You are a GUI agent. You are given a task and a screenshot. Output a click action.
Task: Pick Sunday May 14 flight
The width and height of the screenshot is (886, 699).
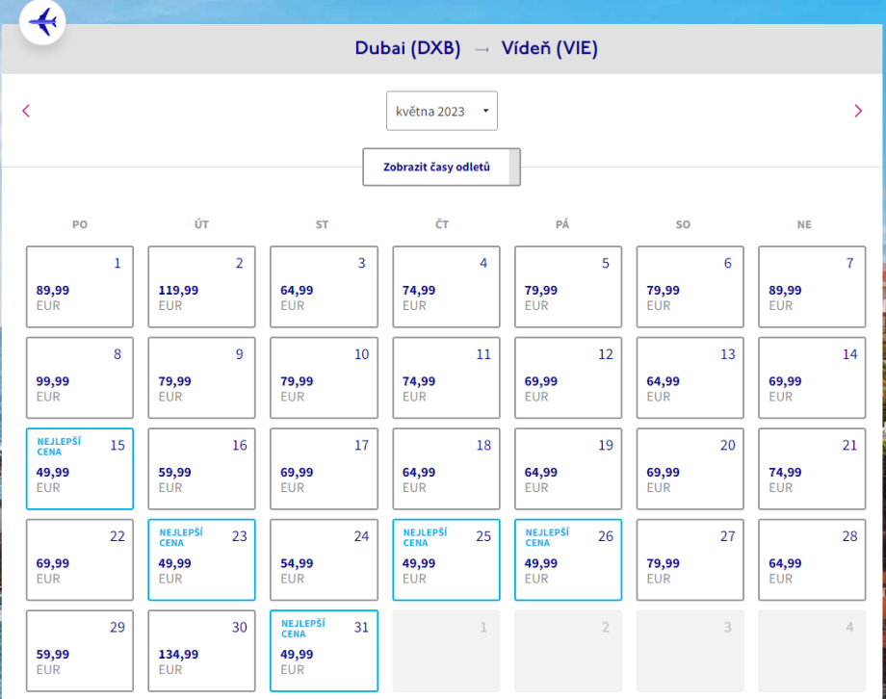click(812, 377)
